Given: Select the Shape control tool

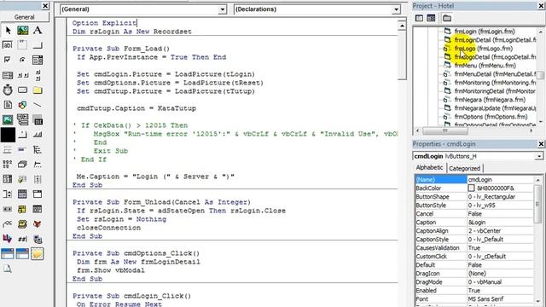Looking at the screenshot, I should (23, 105).
